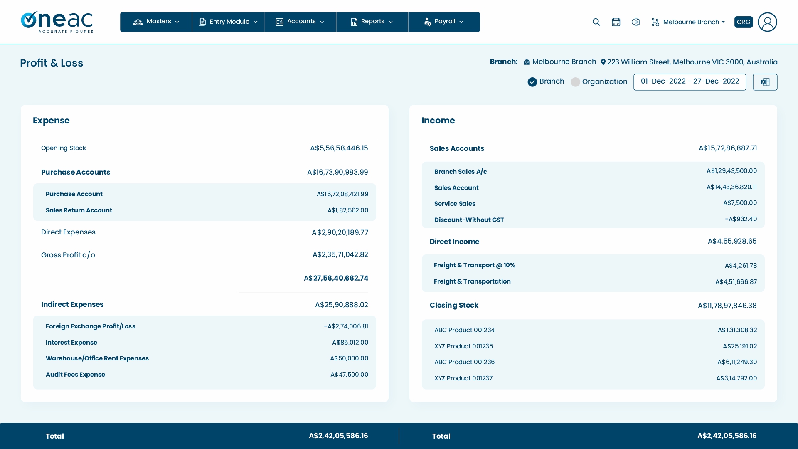Viewport: 798px width, 449px height.
Task: Click the Freight & Transportation entry
Action: pyautogui.click(x=472, y=281)
